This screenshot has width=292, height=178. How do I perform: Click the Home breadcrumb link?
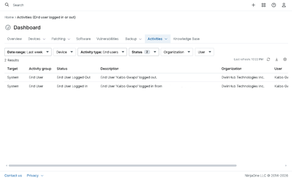[x=9, y=17]
